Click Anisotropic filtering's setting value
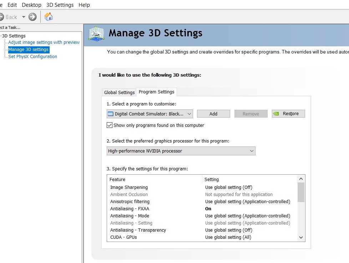 point(248,201)
